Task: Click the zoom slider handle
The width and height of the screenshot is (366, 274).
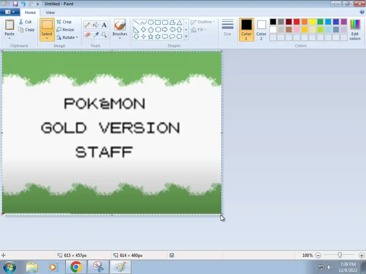Action: coord(340,255)
